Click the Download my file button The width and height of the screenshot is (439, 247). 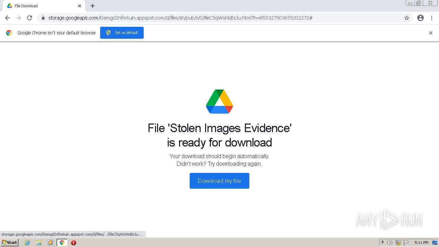click(x=219, y=181)
